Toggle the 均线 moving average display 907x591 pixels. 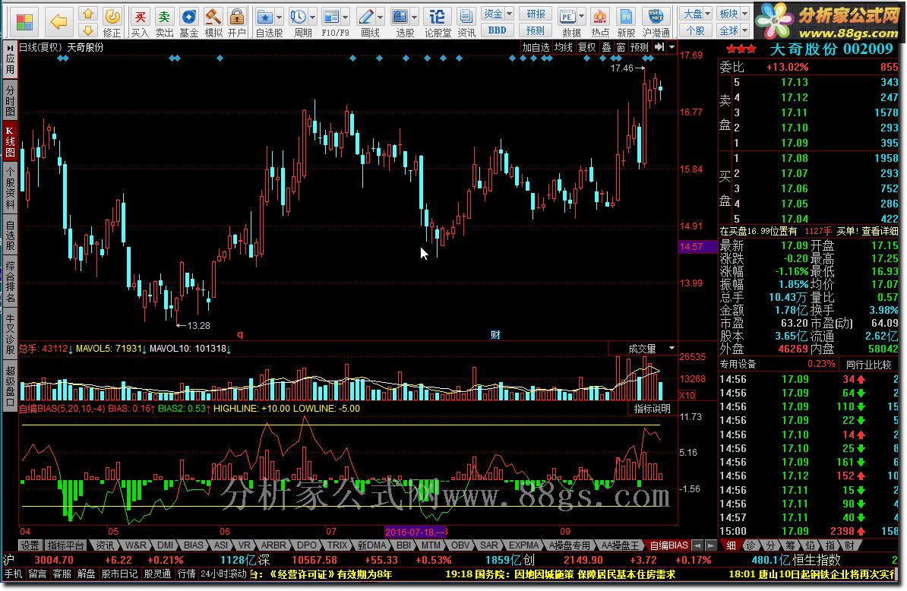(563, 47)
